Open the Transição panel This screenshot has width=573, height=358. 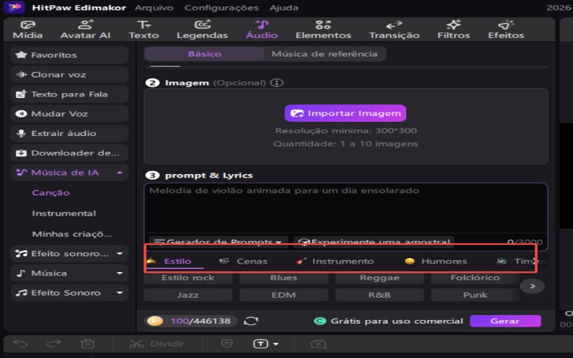tap(394, 30)
